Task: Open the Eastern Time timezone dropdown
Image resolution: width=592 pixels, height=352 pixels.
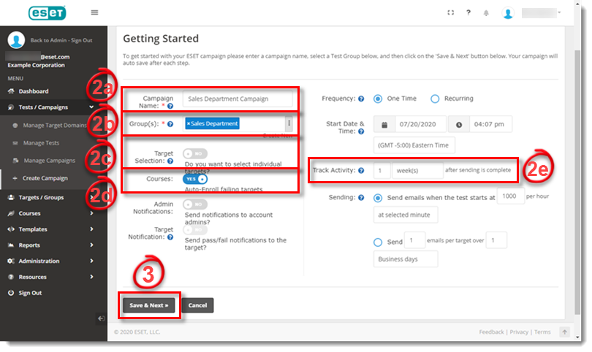Action: pos(414,145)
